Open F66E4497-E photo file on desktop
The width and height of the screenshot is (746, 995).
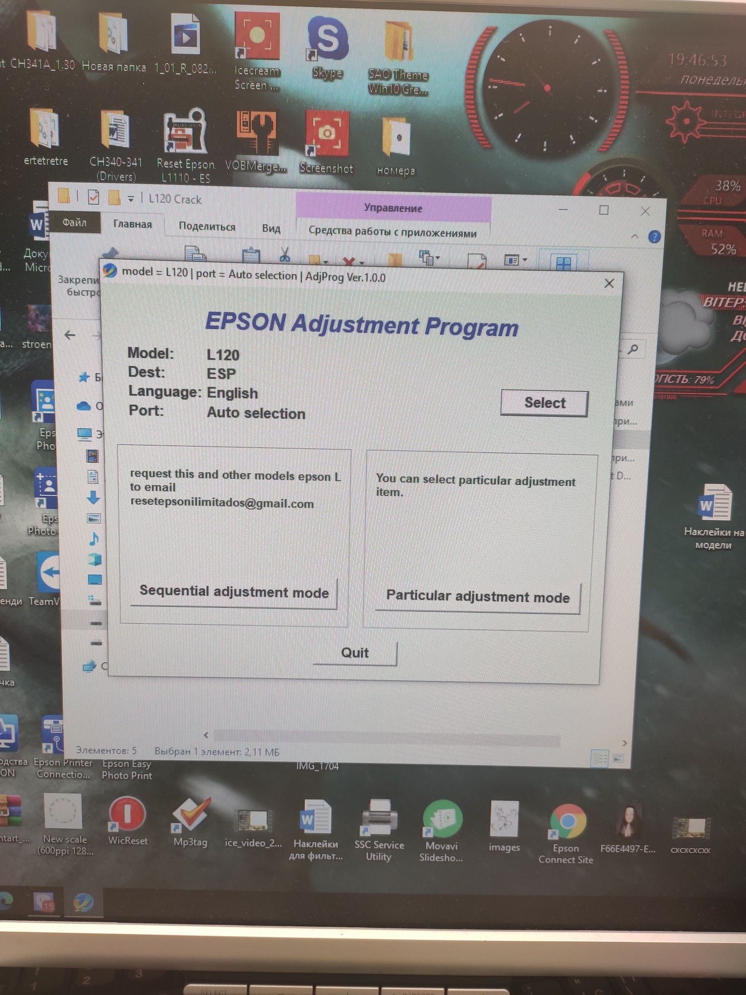pyautogui.click(x=628, y=829)
